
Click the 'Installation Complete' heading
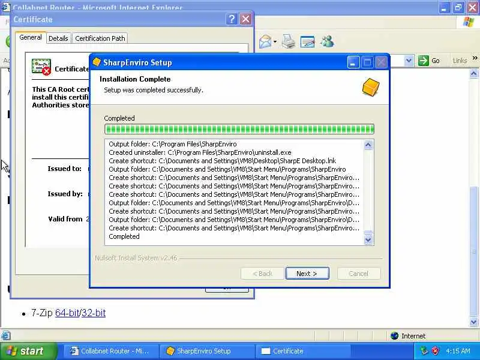[135, 79]
